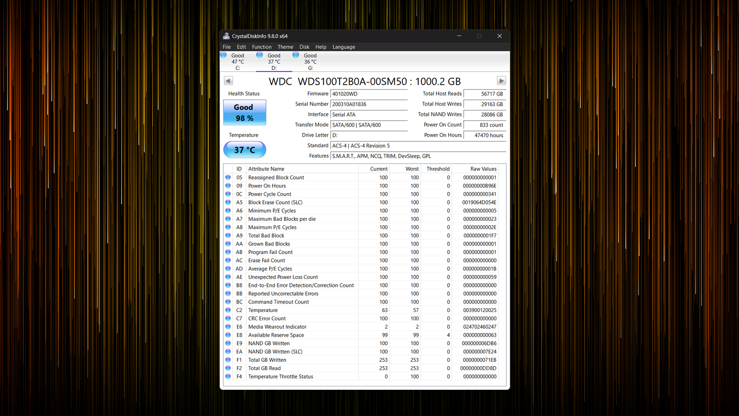Viewport: 739px width, 416px height.
Task: Click the Attribute Name column header
Action: pos(302,169)
